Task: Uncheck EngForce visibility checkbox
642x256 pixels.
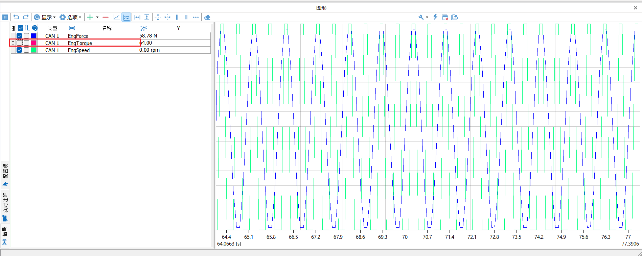Action: coord(19,36)
